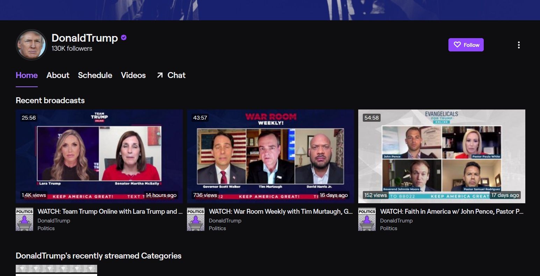Click DonaldTrump name under War Room Weekly video
Image resolution: width=540 pixels, height=276 pixels.
(225, 221)
